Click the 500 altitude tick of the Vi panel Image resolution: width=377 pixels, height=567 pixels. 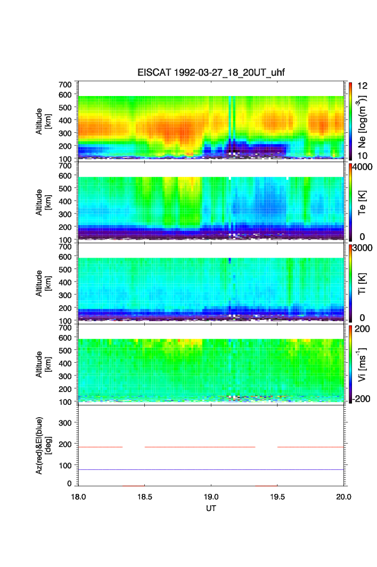point(65,350)
